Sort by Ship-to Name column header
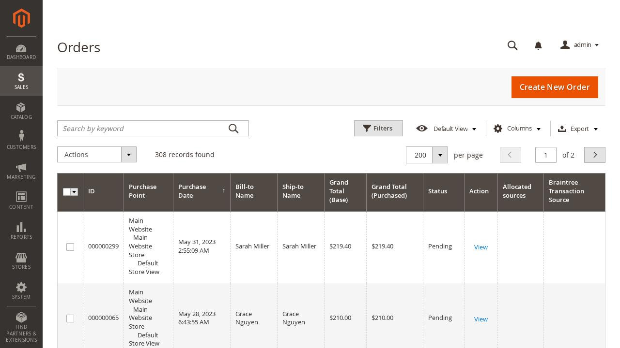The height and width of the screenshot is (348, 620). point(301,192)
